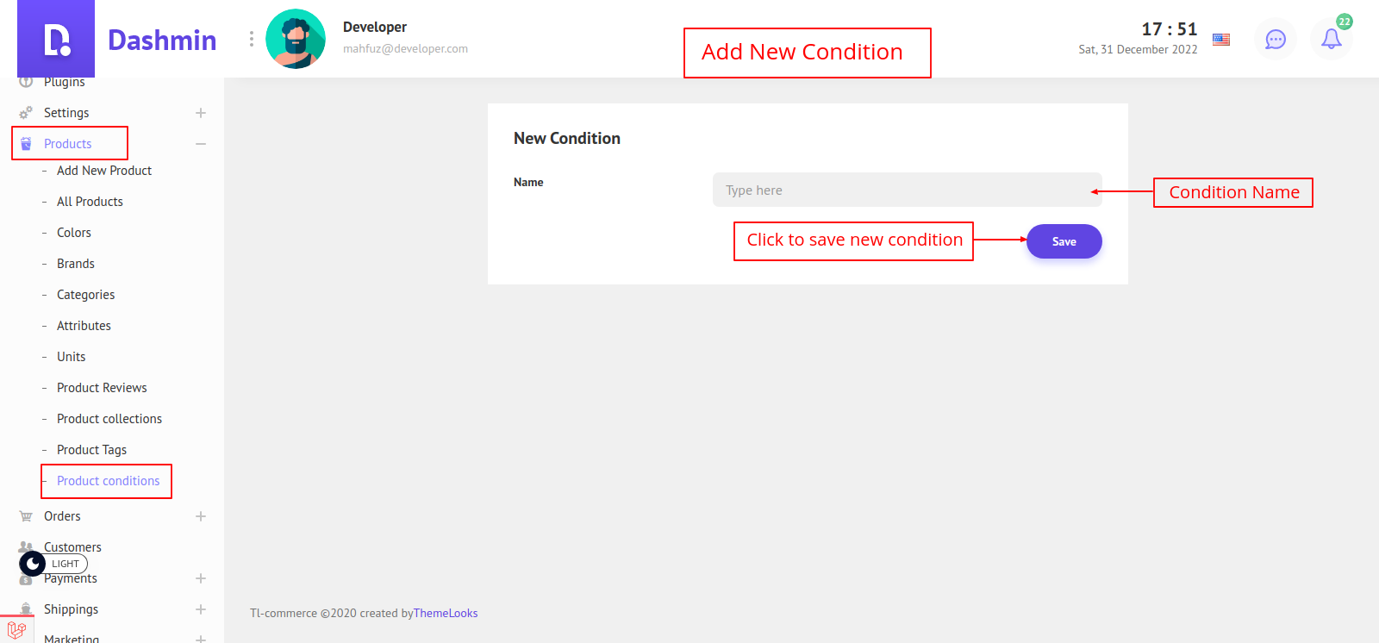Open the chat messages icon
Viewport: 1379px width, 643px height.
click(x=1276, y=40)
